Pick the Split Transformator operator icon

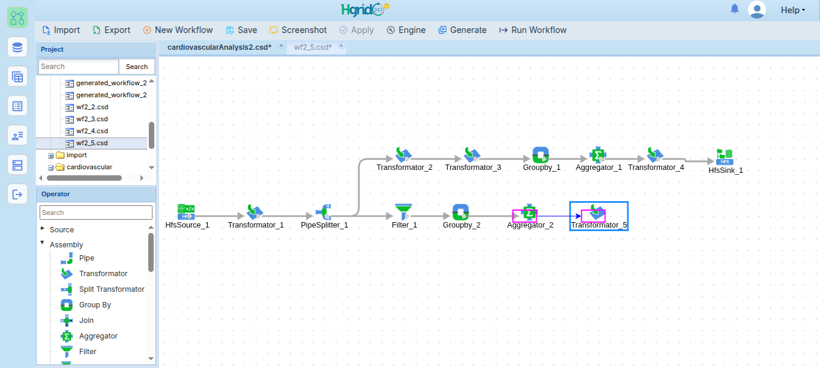click(x=67, y=289)
